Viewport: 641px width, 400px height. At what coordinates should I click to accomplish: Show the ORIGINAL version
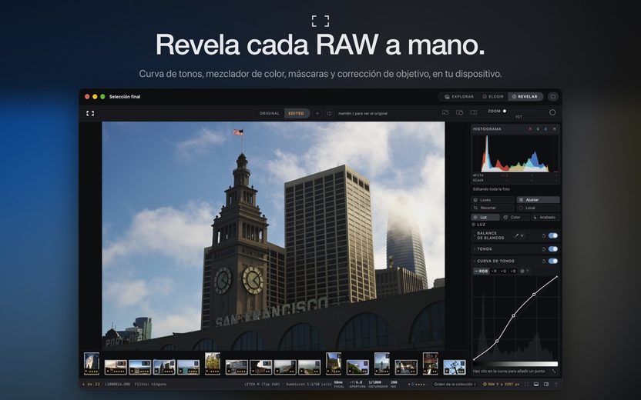[x=270, y=113]
